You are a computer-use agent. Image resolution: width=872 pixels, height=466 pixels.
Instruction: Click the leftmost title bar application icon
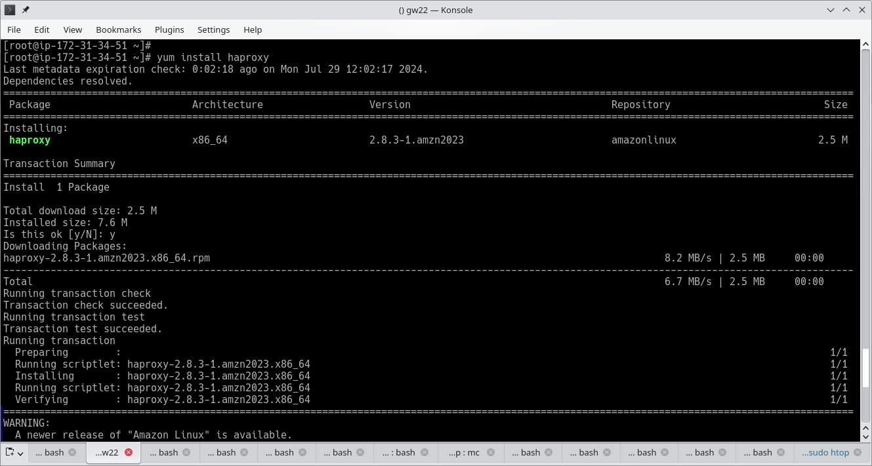[x=9, y=10]
